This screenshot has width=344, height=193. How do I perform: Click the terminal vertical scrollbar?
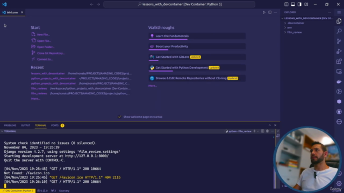[275, 161]
